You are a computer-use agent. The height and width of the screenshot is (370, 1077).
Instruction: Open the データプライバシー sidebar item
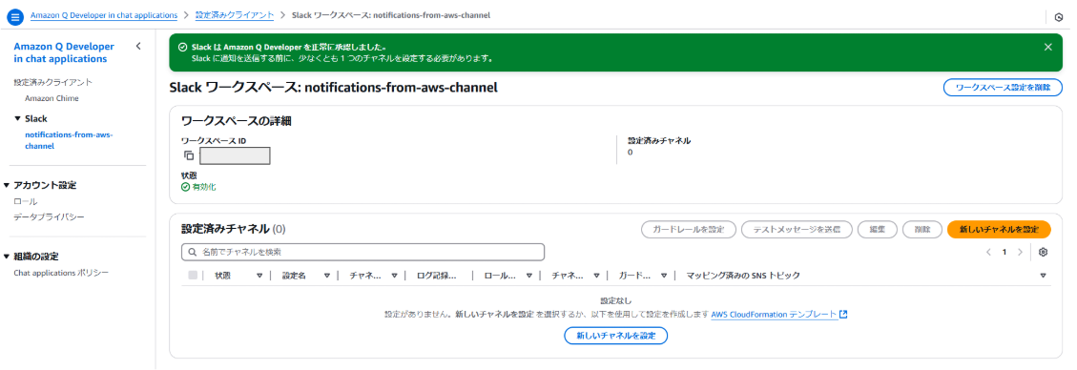point(49,216)
